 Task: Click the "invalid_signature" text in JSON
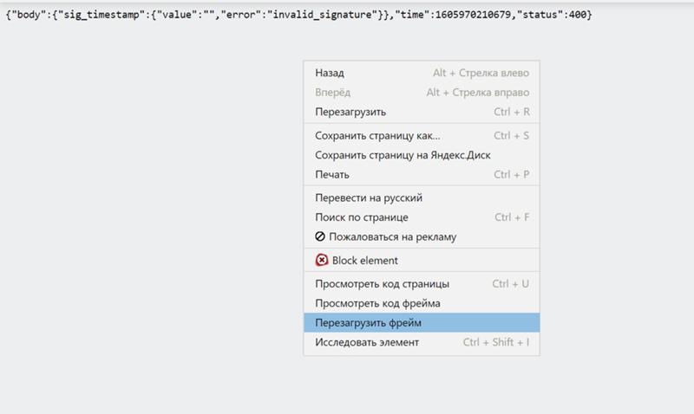point(324,16)
